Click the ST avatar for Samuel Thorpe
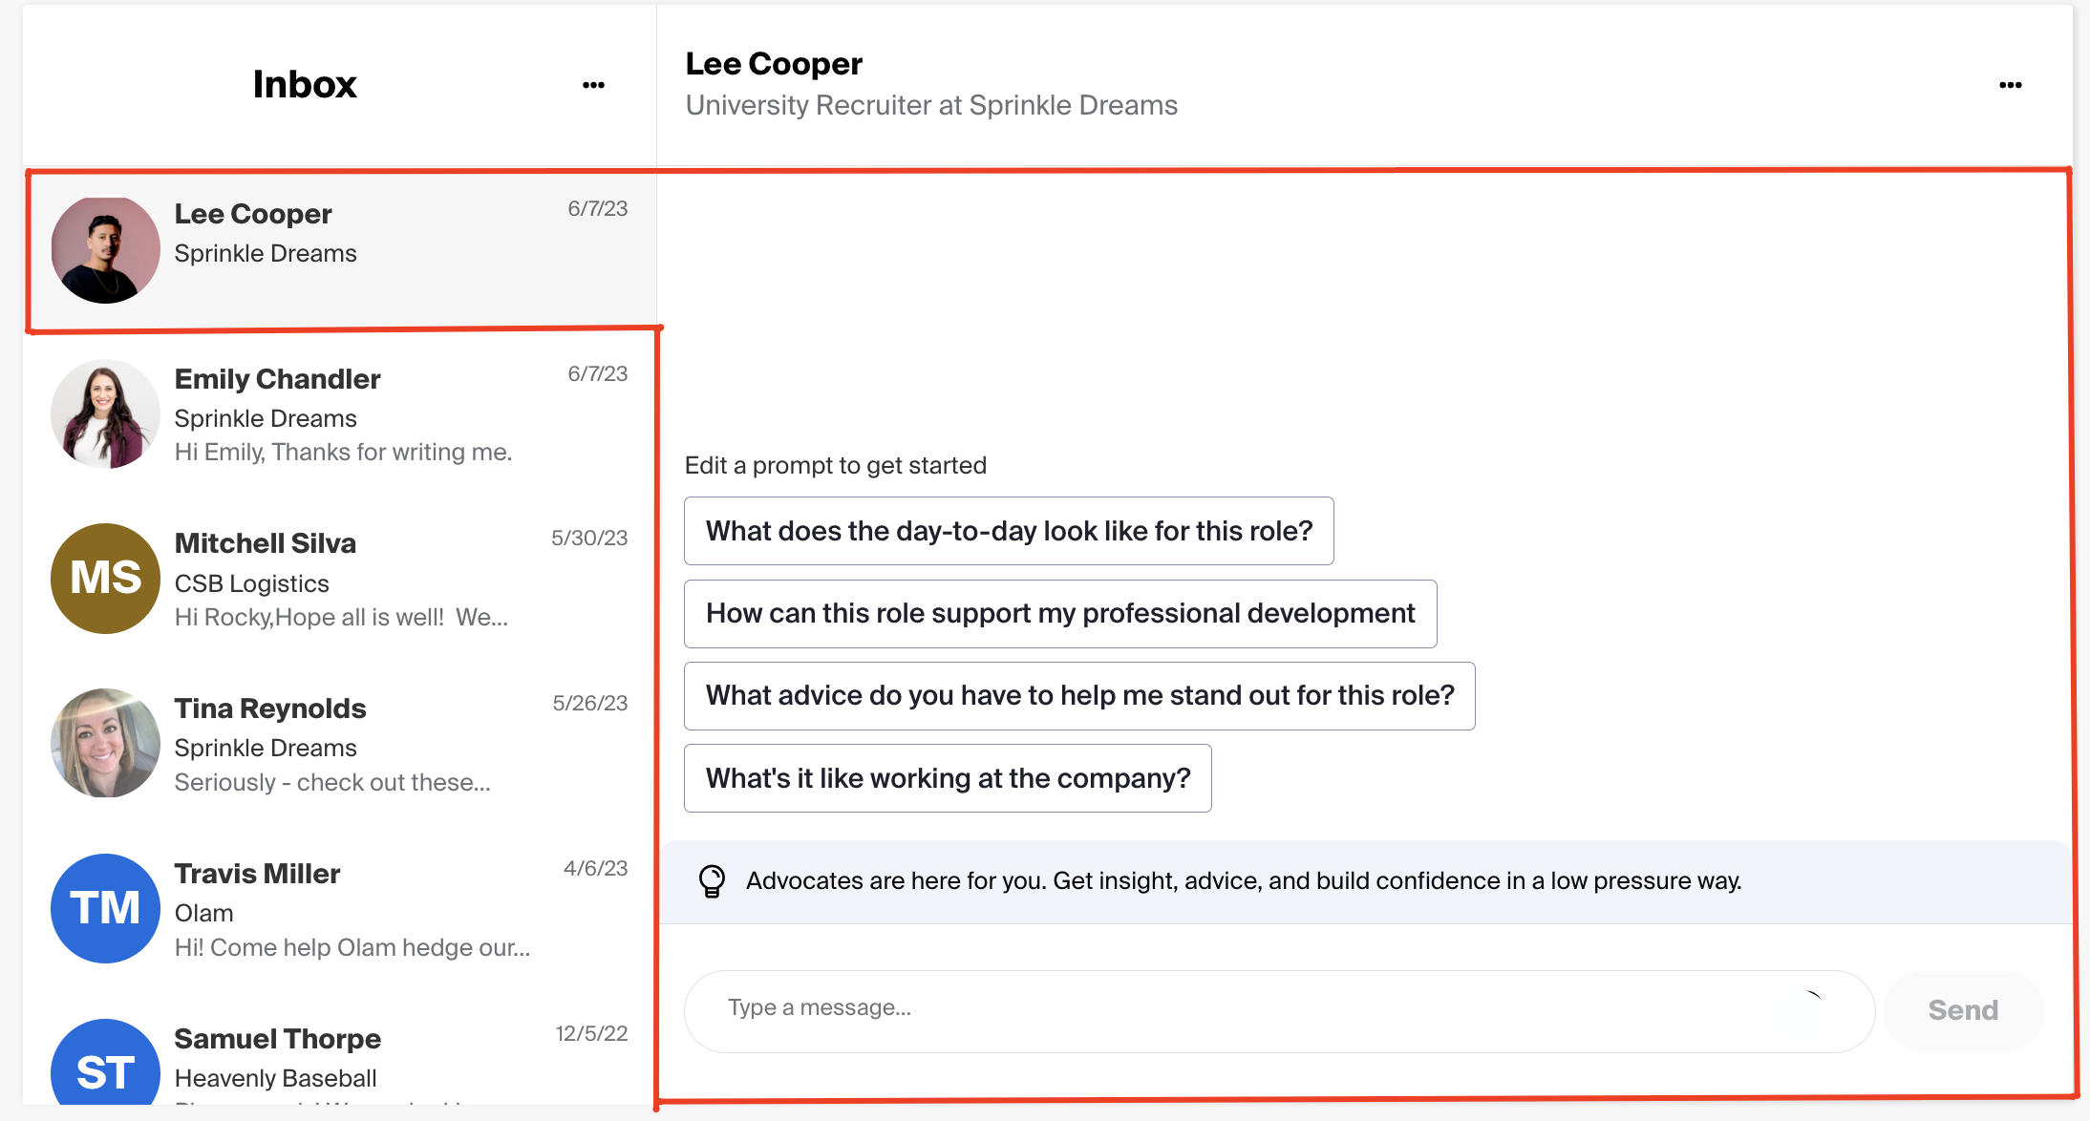 pos(105,1071)
